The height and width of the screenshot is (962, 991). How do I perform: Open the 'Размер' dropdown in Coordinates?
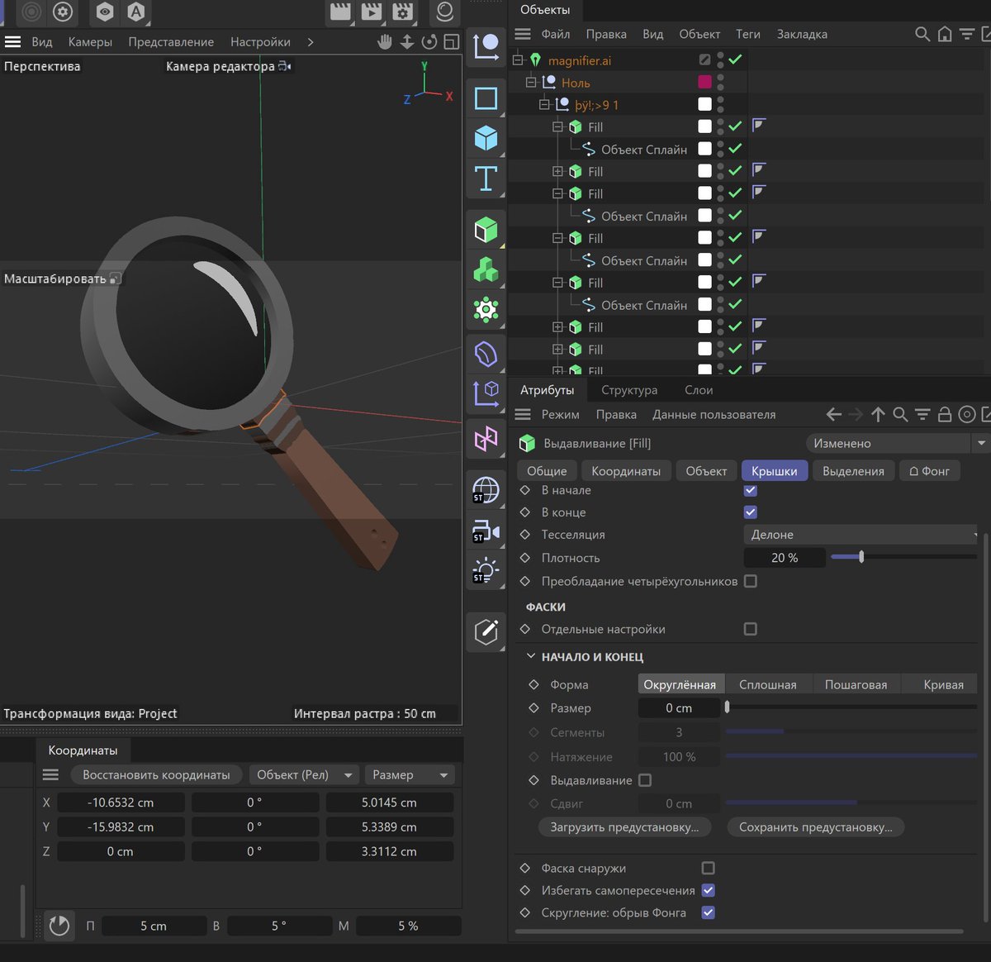pyautogui.click(x=410, y=774)
